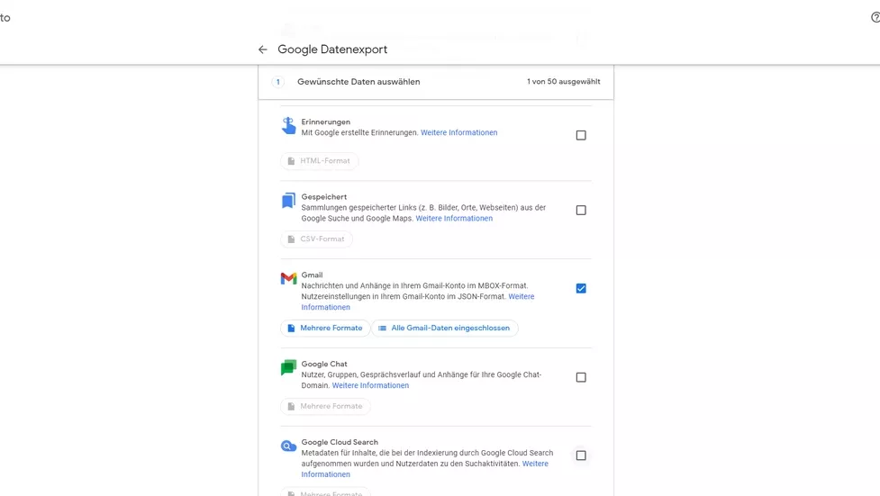This screenshot has width=880, height=496.
Task: Tick the Google Cloud Search checkbox
Action: tap(581, 455)
